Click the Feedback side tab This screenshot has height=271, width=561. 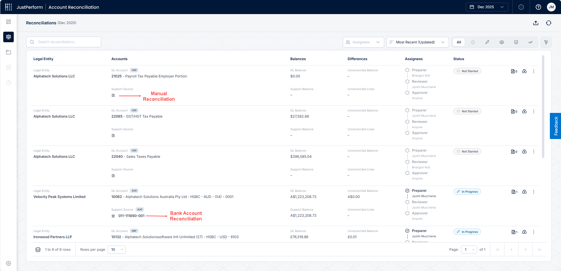pos(555,126)
